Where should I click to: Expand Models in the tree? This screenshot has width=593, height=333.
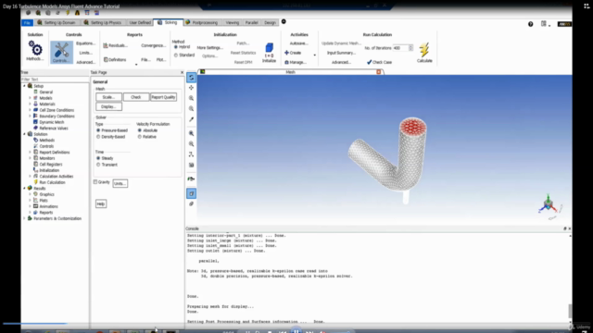click(30, 98)
